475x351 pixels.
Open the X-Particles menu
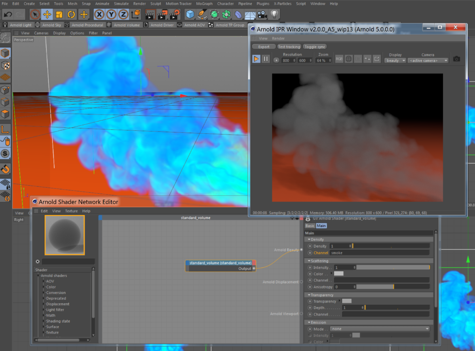(x=282, y=4)
